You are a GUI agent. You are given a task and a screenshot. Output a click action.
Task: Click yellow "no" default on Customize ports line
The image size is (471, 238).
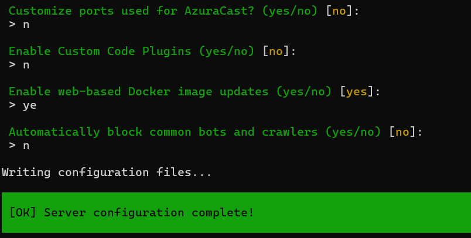click(339, 11)
